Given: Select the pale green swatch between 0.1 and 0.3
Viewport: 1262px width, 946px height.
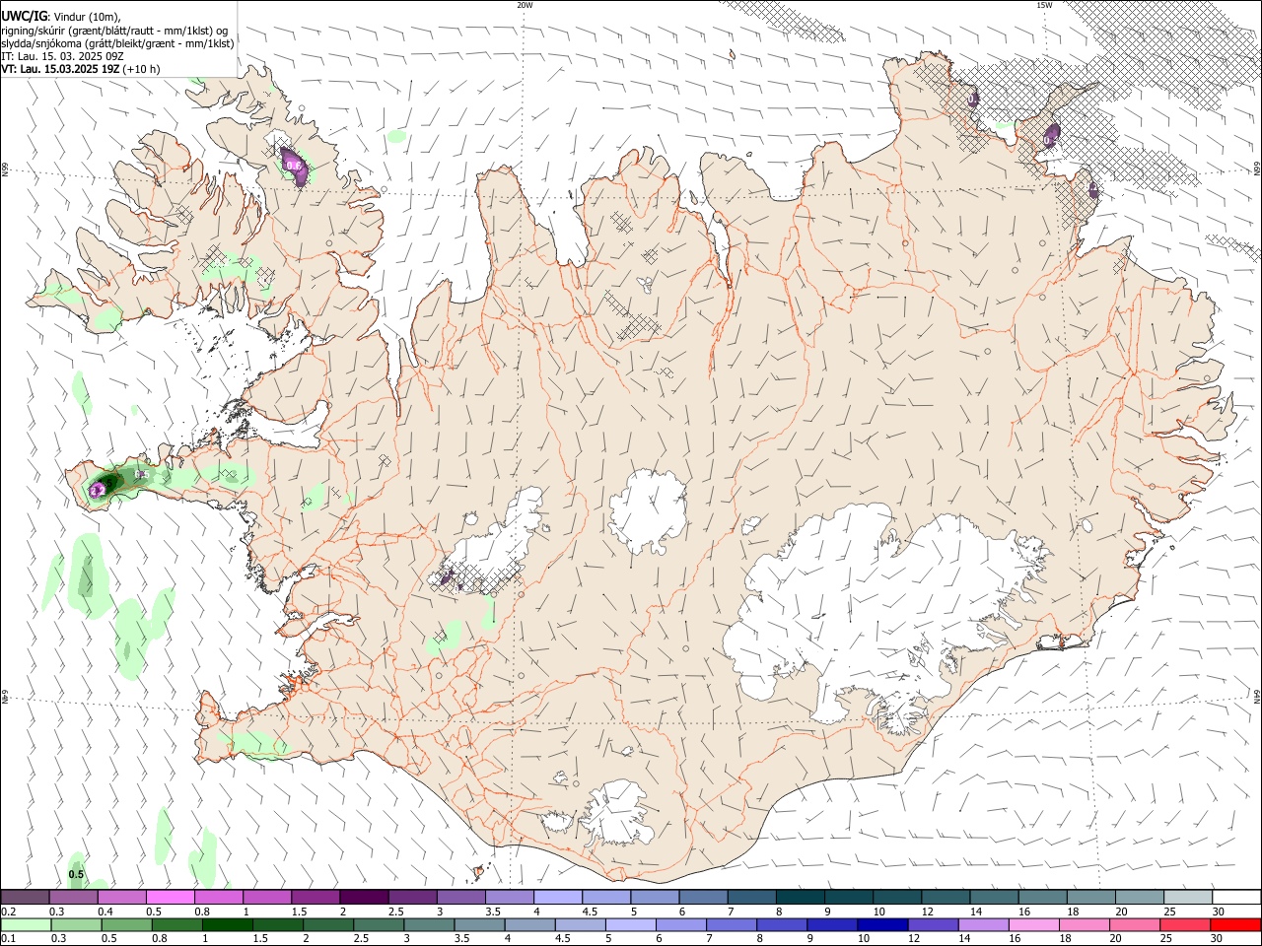Looking at the screenshot, I should pos(26,925).
